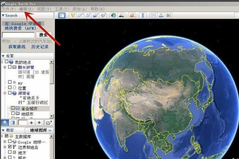Click the magnifier search icon below places list
This screenshot has width=239, height=159.
[5, 122]
